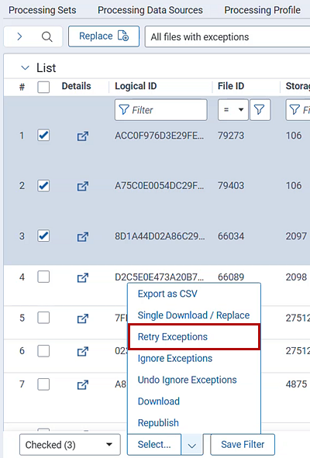Sort by the Logical ID column header
The image size is (310, 458).
point(136,86)
